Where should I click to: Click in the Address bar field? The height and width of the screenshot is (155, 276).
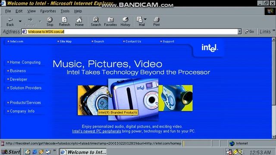point(132,31)
